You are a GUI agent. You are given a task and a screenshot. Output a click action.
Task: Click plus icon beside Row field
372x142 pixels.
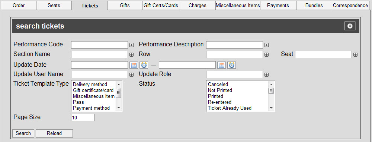click(x=266, y=55)
